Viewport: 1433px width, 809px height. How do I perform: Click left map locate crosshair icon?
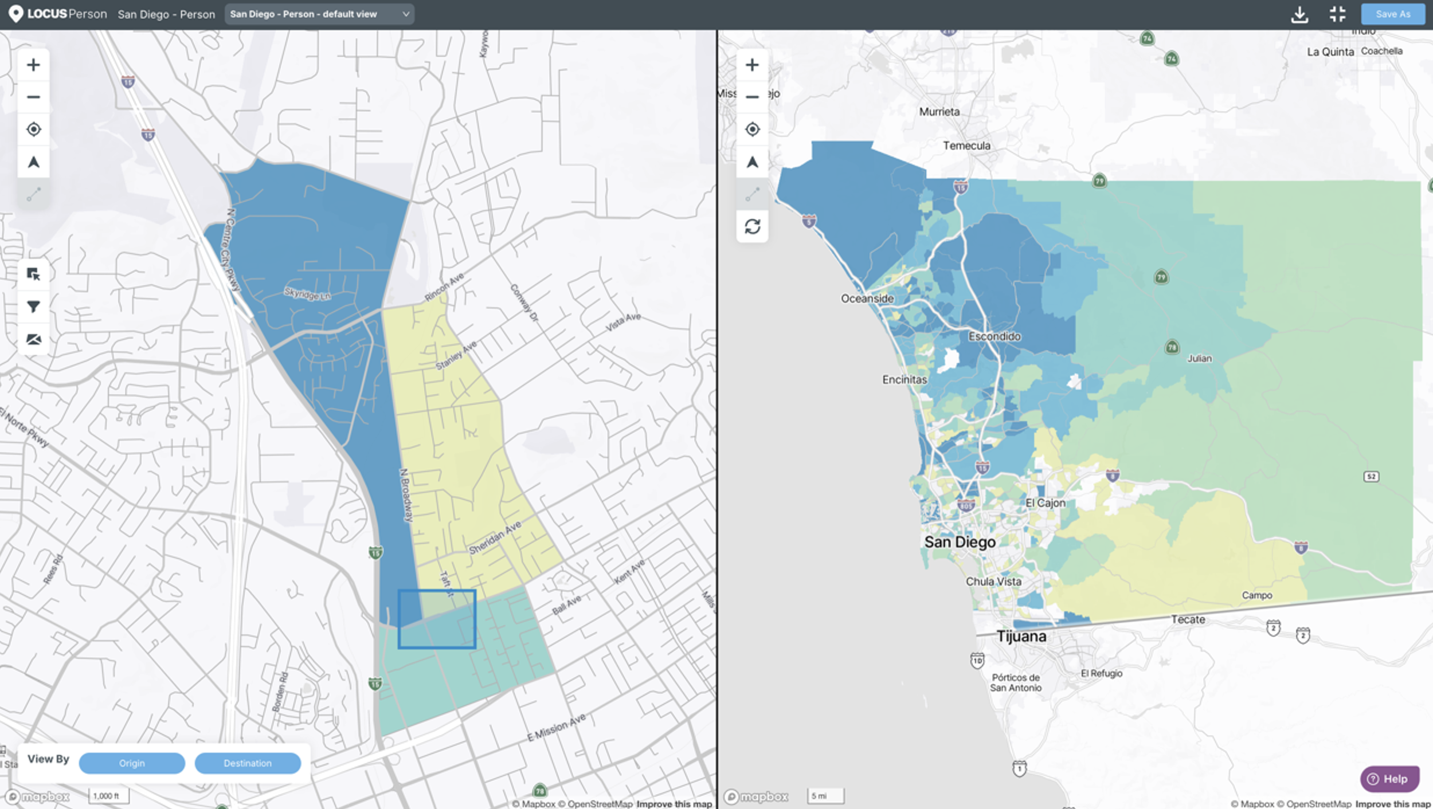[33, 129]
